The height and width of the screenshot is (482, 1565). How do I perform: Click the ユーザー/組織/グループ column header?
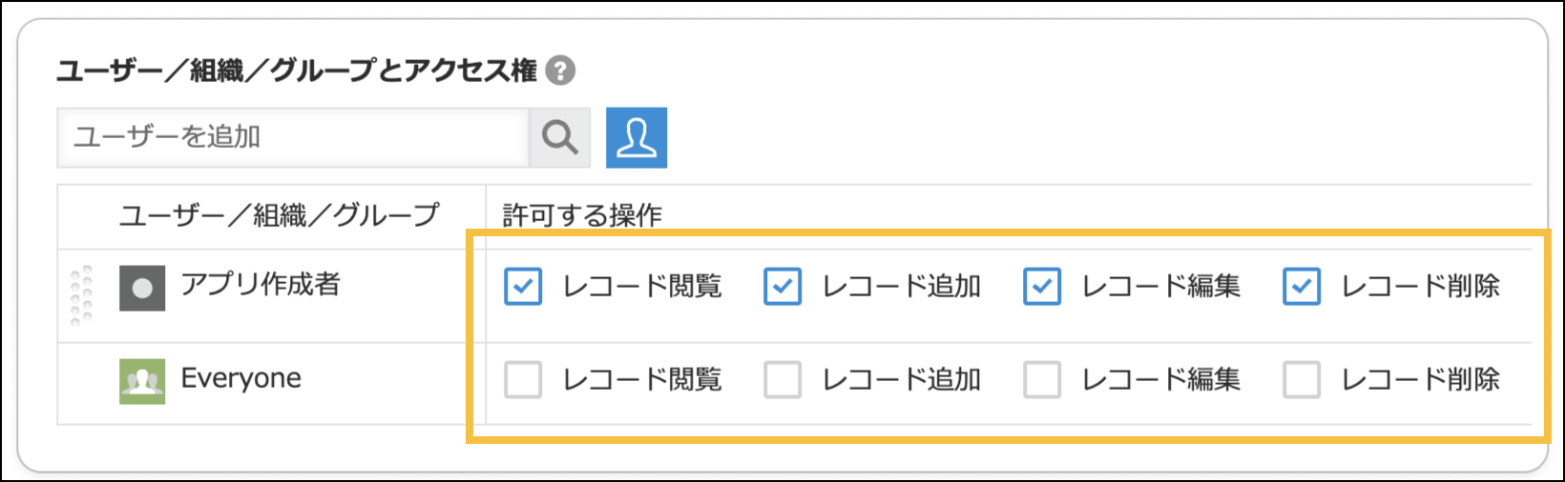[279, 216]
